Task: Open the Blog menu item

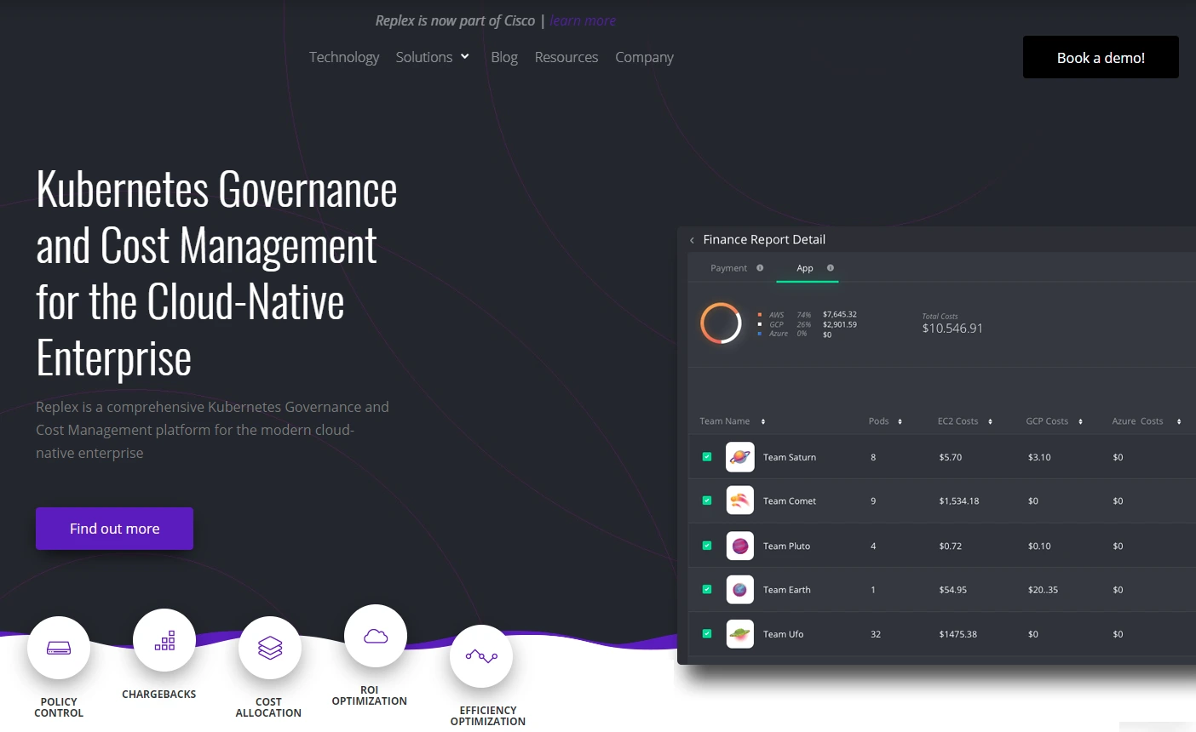Action: (x=504, y=57)
